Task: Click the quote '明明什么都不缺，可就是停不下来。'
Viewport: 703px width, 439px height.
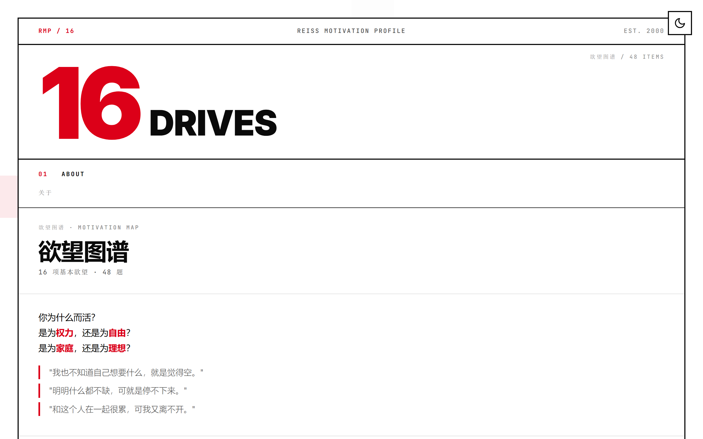Action: [118, 391]
